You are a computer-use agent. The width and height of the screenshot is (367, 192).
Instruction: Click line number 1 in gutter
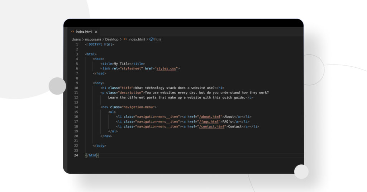click(77, 44)
